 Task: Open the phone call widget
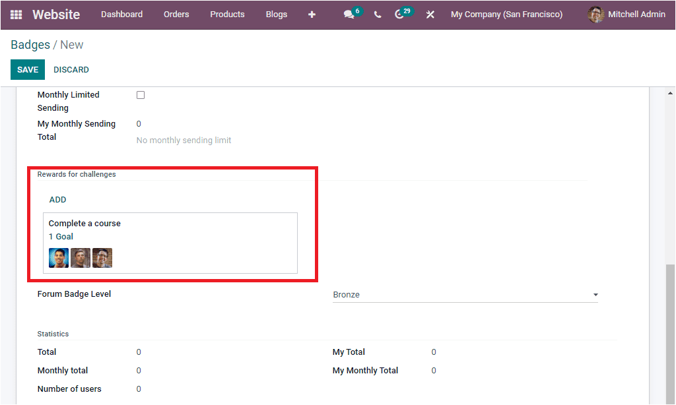pos(377,14)
